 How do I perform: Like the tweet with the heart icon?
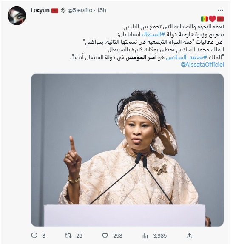[x=105, y=235]
